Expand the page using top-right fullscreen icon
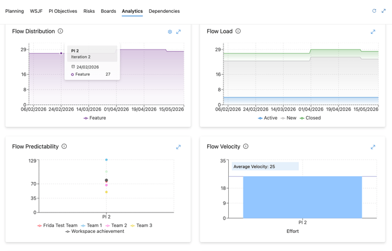This screenshot has width=392, height=251. 383,11
